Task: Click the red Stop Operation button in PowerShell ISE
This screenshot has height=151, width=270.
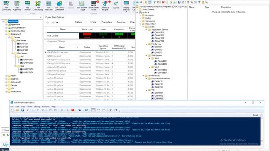Action: click(x=73, y=110)
